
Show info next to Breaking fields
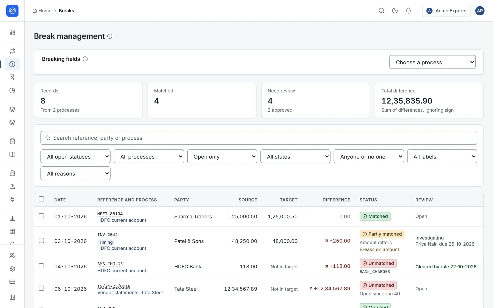click(x=85, y=59)
